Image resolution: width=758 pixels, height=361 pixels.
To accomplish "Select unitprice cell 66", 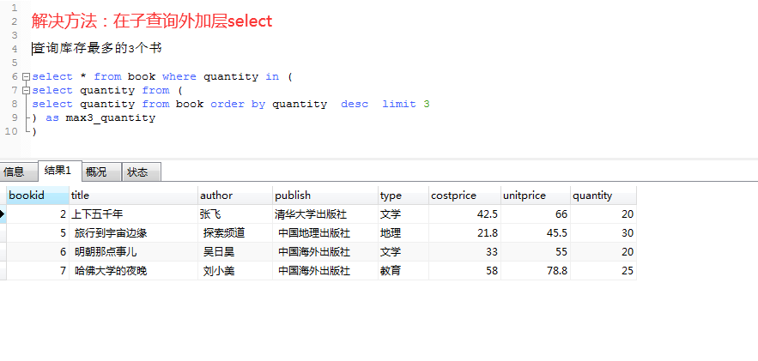I will point(536,214).
